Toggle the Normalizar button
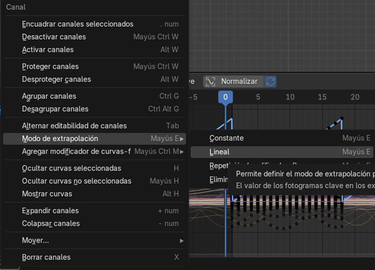This screenshot has height=270, width=375. 234,82
